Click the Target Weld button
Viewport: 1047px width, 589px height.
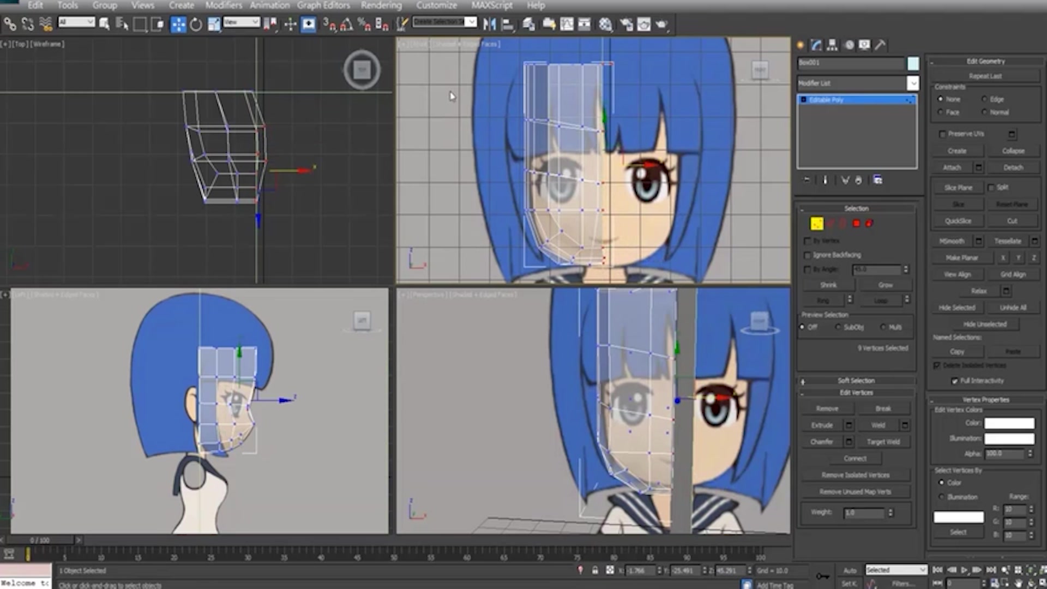click(x=883, y=442)
